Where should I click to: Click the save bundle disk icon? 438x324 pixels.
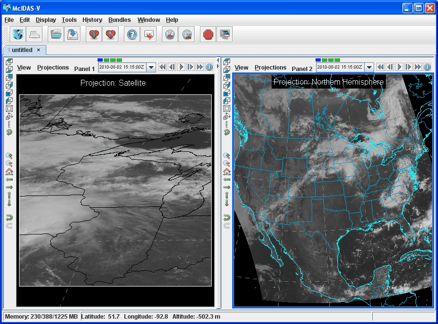coord(73,35)
